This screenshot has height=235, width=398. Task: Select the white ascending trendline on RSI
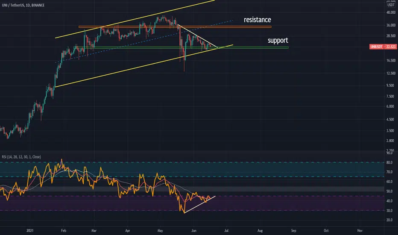200,204
